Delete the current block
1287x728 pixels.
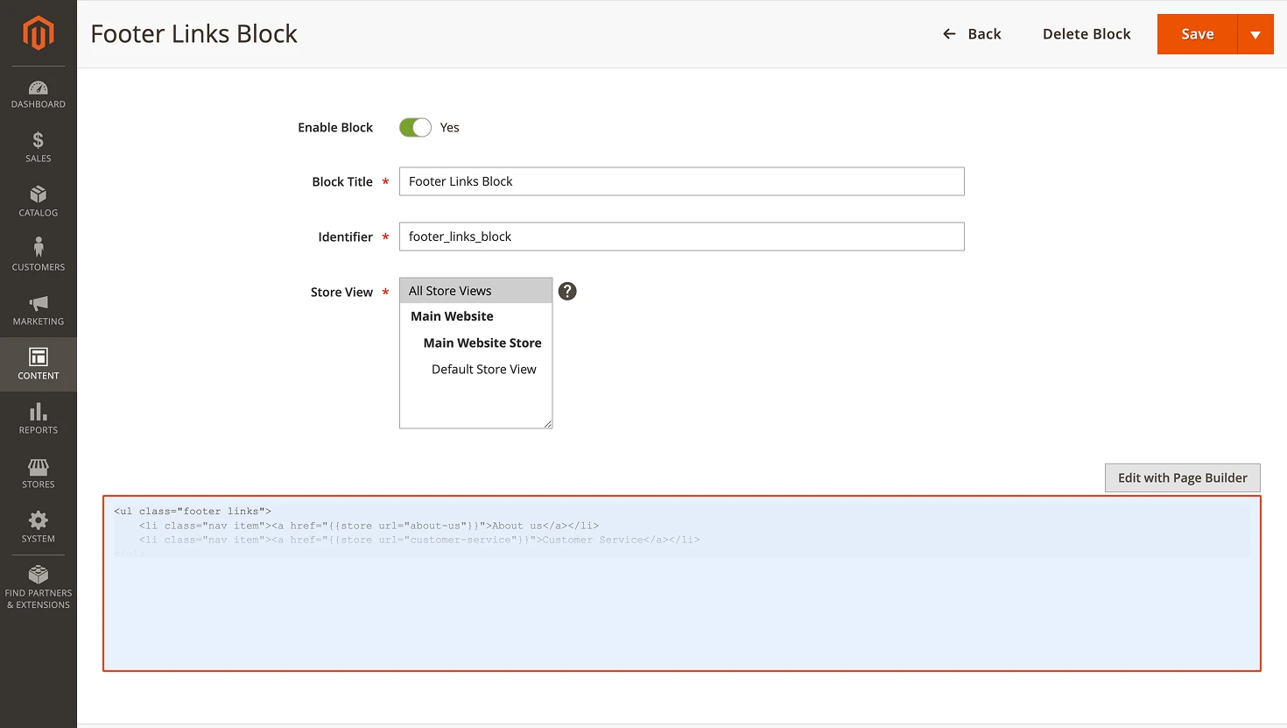(x=1087, y=33)
